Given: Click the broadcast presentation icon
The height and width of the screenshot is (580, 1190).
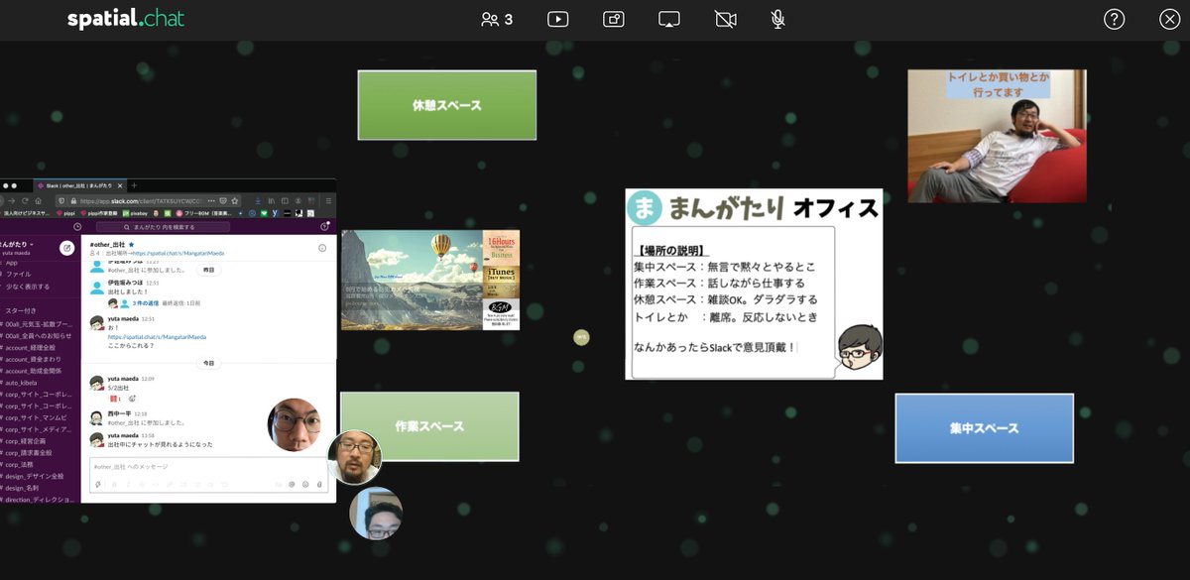Looking at the screenshot, I should (666, 18).
